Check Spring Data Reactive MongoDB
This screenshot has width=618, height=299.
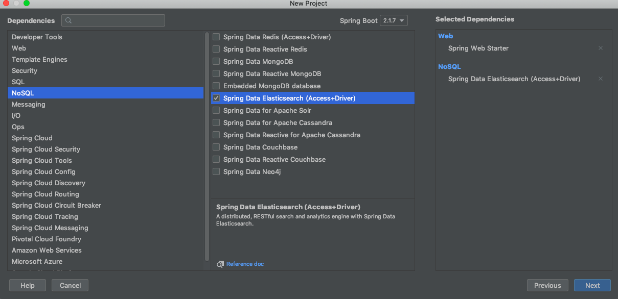(x=216, y=73)
